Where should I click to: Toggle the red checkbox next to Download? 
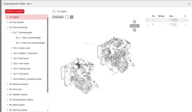point(67,17)
